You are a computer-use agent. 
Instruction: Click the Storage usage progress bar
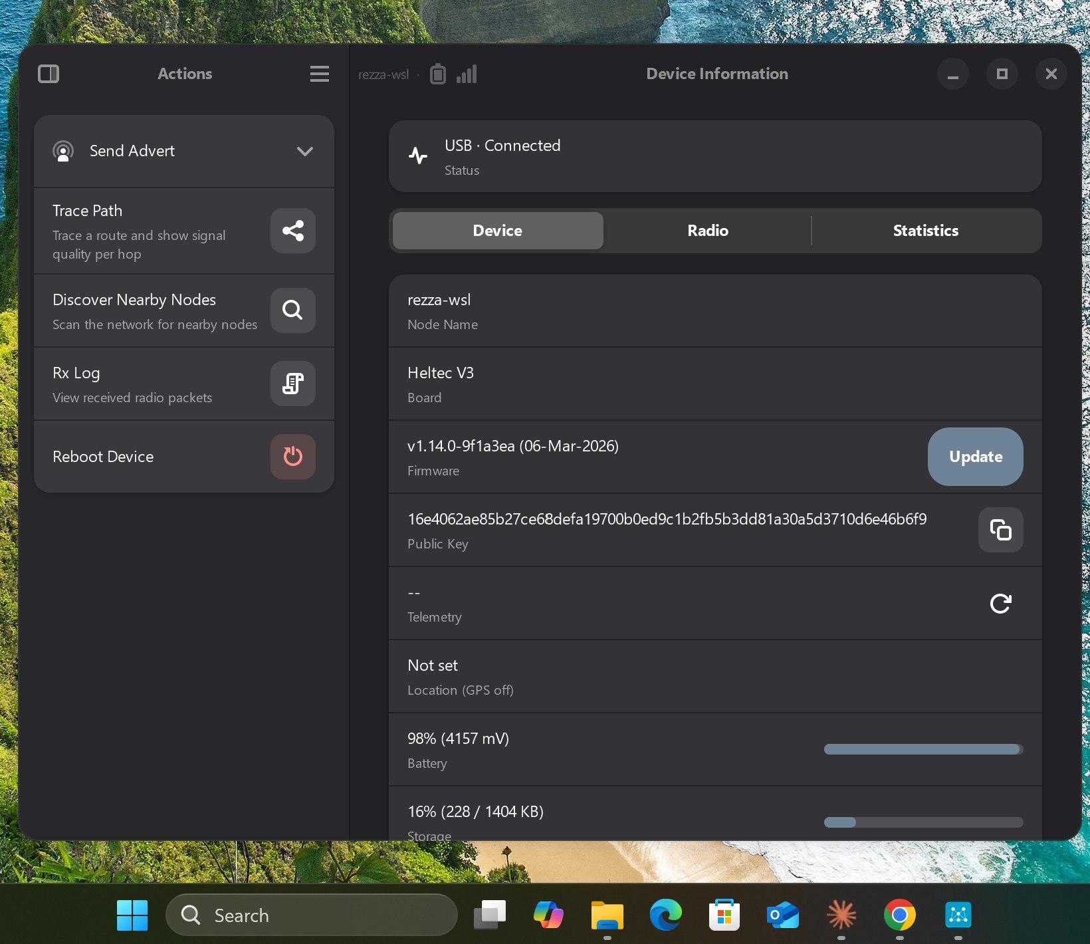923,822
